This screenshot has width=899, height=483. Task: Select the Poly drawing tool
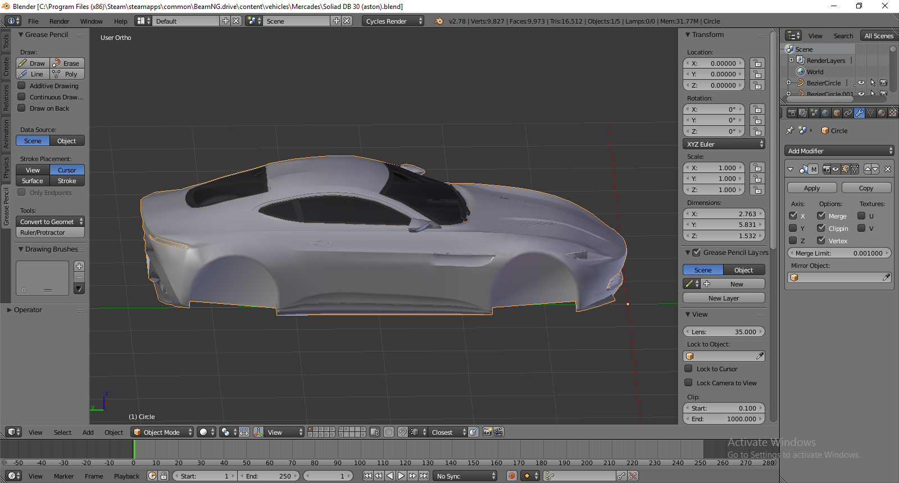[67, 74]
